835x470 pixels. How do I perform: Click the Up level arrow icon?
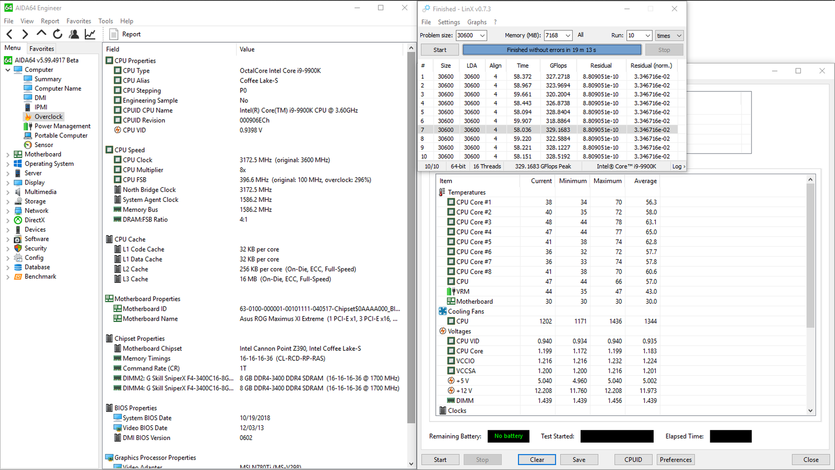click(41, 33)
